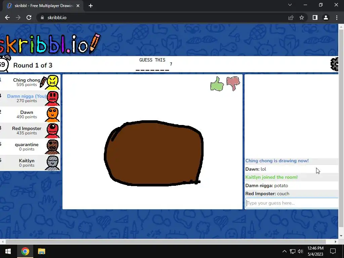Screen dimensions: 344x258
Task: View site info via the lock icon
Action: [42, 17]
